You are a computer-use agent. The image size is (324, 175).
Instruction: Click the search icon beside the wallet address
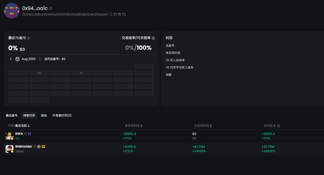[111, 14]
